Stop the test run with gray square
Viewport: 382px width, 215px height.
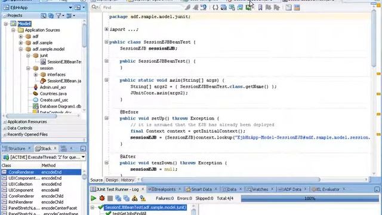[x=110, y=198]
